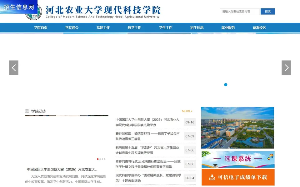300x187 pixels.
Task: Open 渤海校区 menu item
Action: [x=259, y=28]
